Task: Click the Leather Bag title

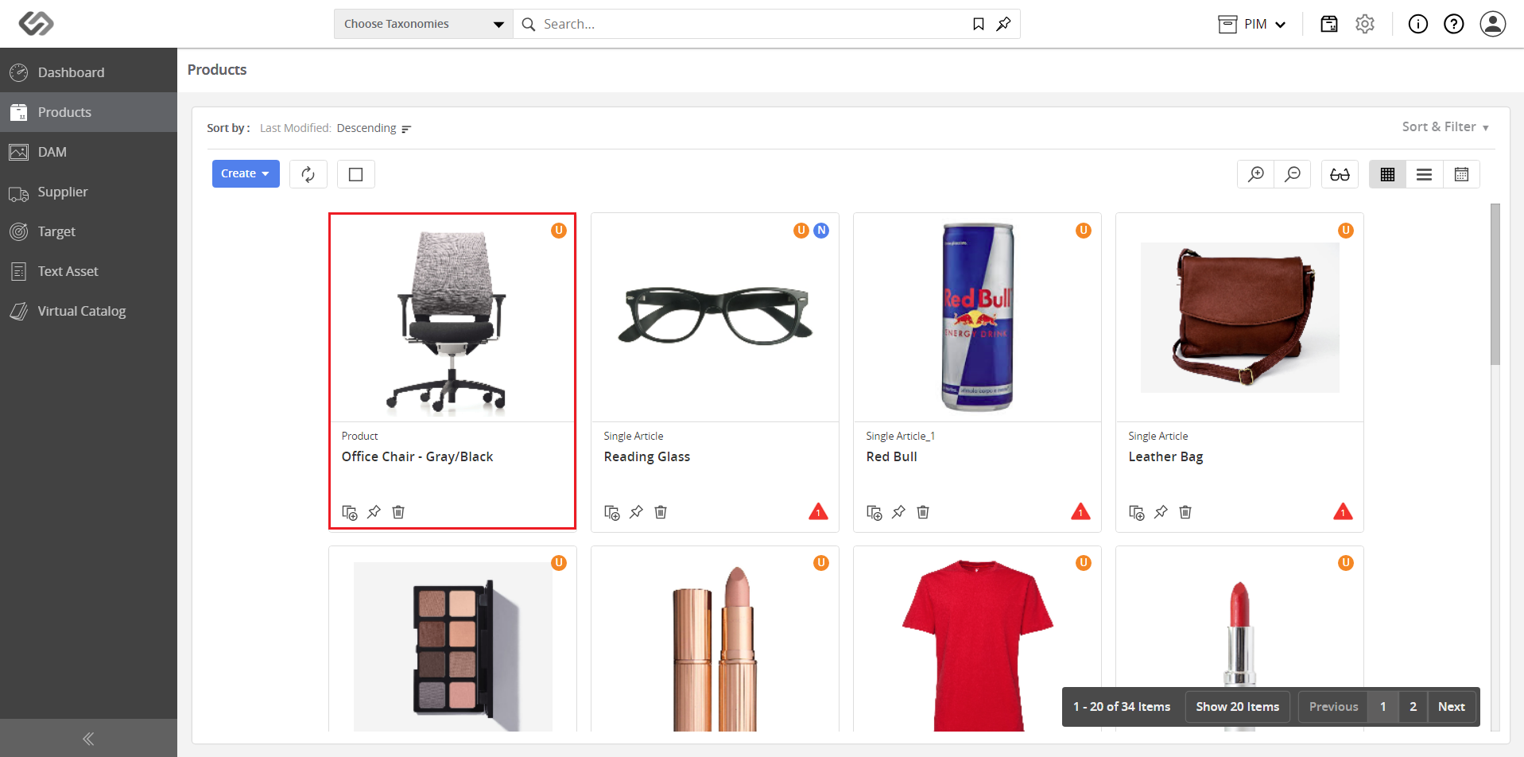Action: 1165,456
